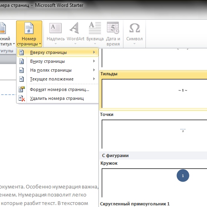
Task: Click the Формат номеров страниц icon
Action: click(22, 89)
